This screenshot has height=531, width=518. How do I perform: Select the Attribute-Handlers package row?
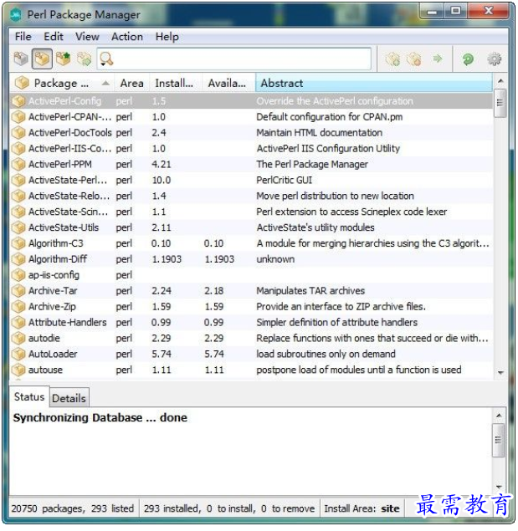(251, 323)
